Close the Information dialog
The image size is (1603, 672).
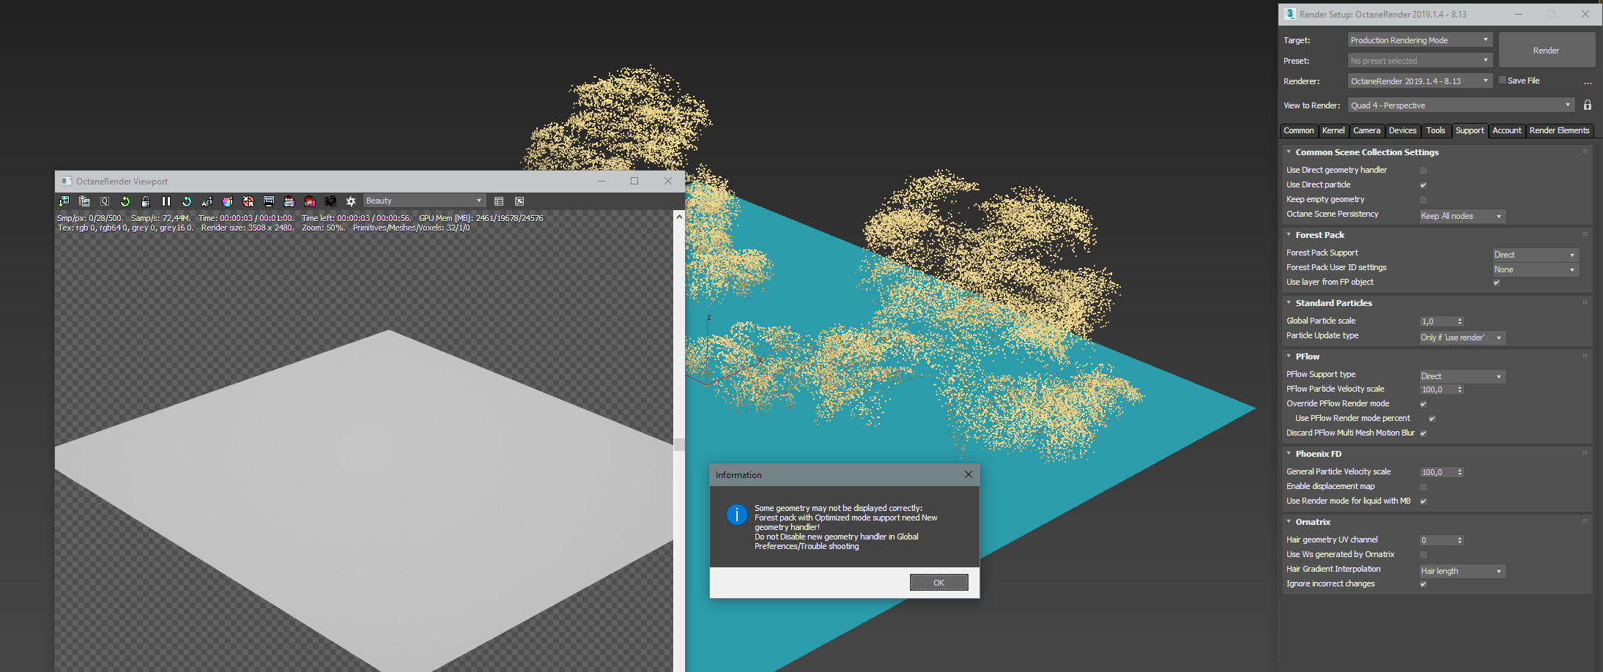coord(969,474)
